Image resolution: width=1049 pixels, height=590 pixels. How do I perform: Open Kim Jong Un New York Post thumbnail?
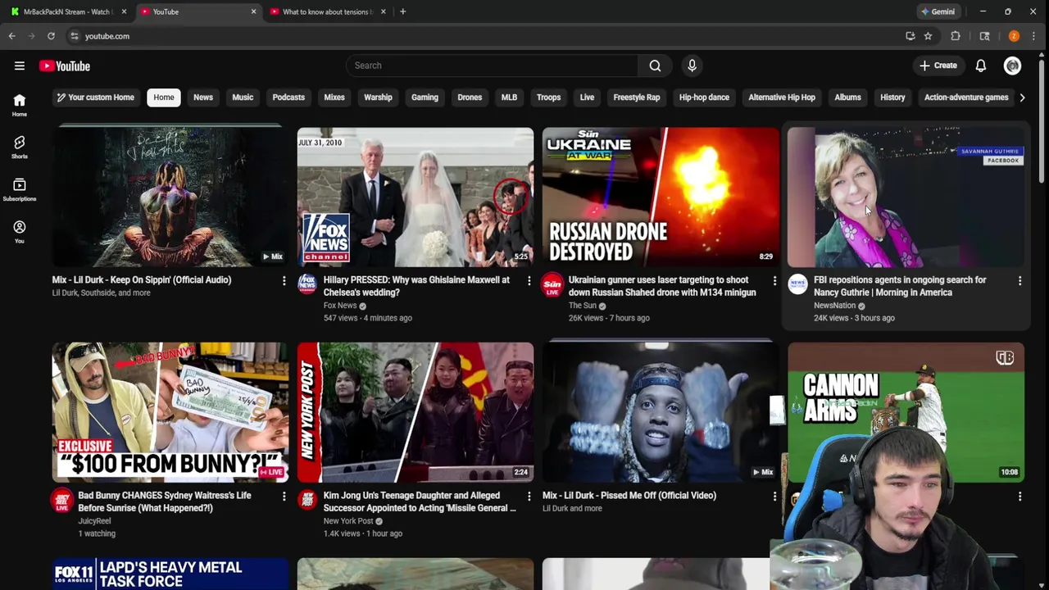(x=416, y=412)
